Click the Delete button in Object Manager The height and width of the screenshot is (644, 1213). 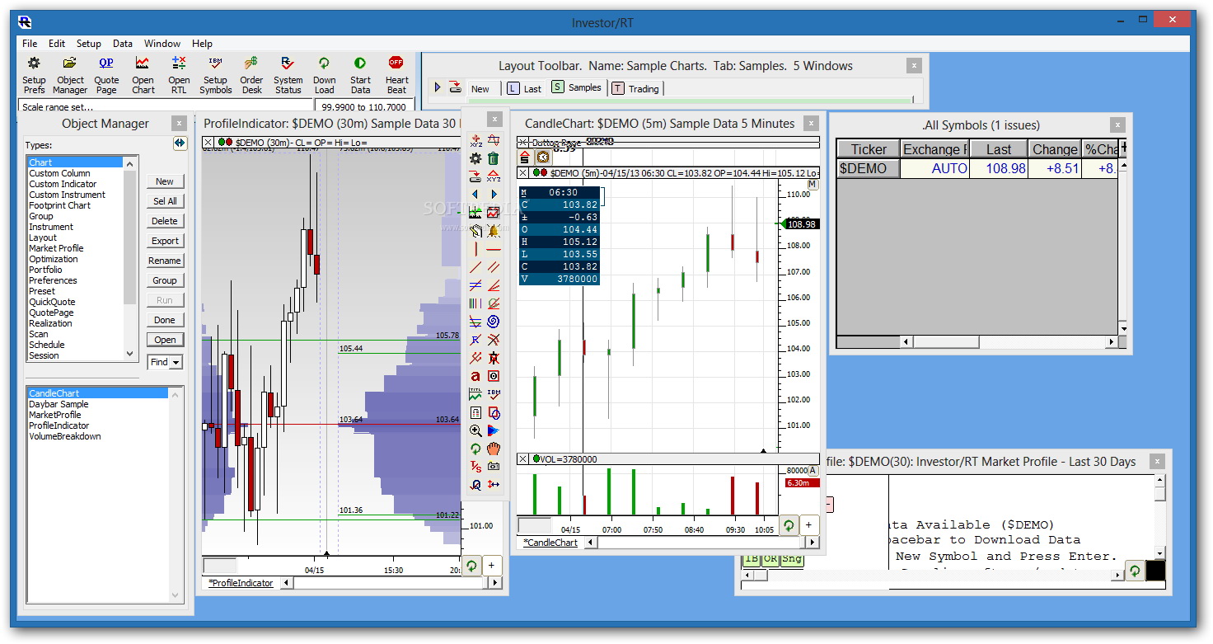point(165,221)
